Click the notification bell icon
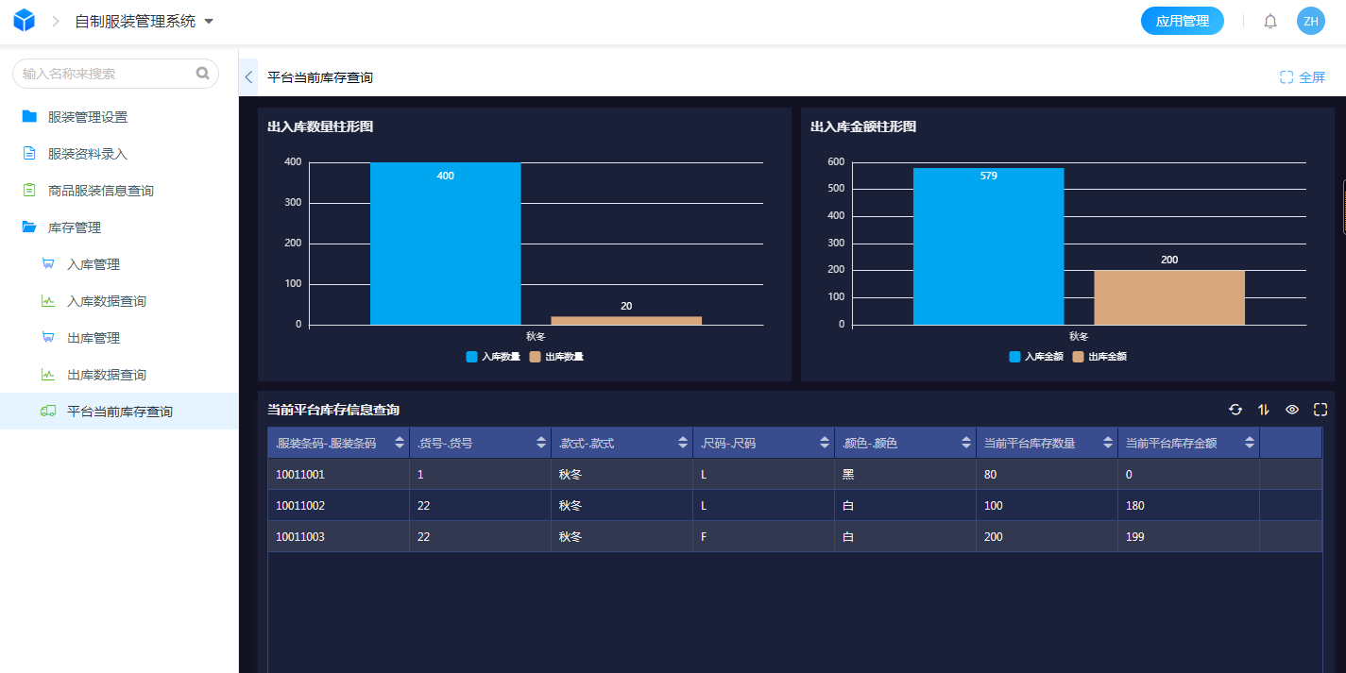1346x673 pixels. pos(1270,21)
